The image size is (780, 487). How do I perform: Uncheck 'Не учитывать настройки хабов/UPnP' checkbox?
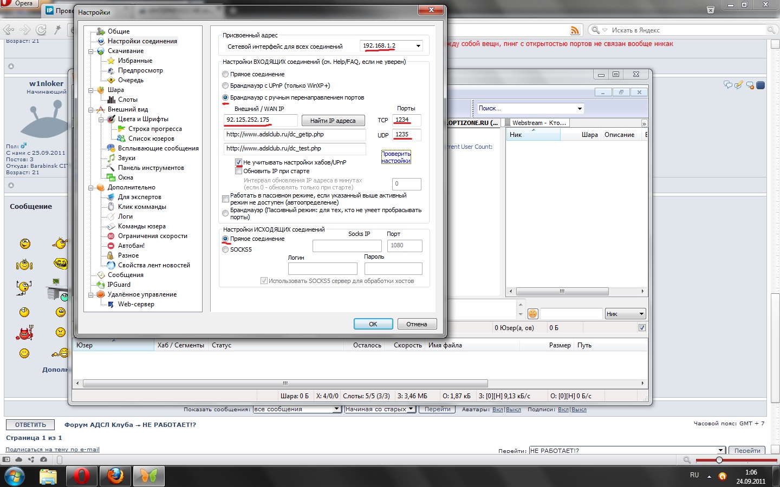pyautogui.click(x=238, y=162)
